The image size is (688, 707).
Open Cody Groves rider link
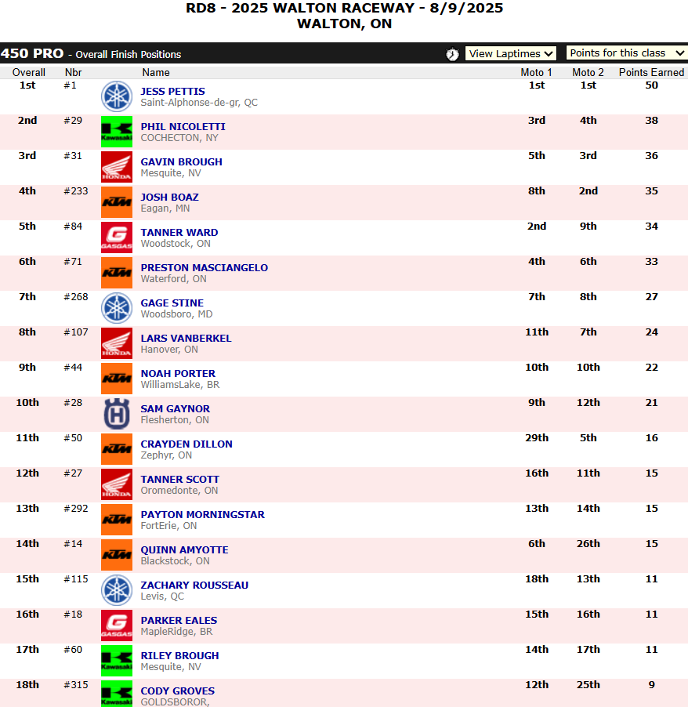(178, 691)
